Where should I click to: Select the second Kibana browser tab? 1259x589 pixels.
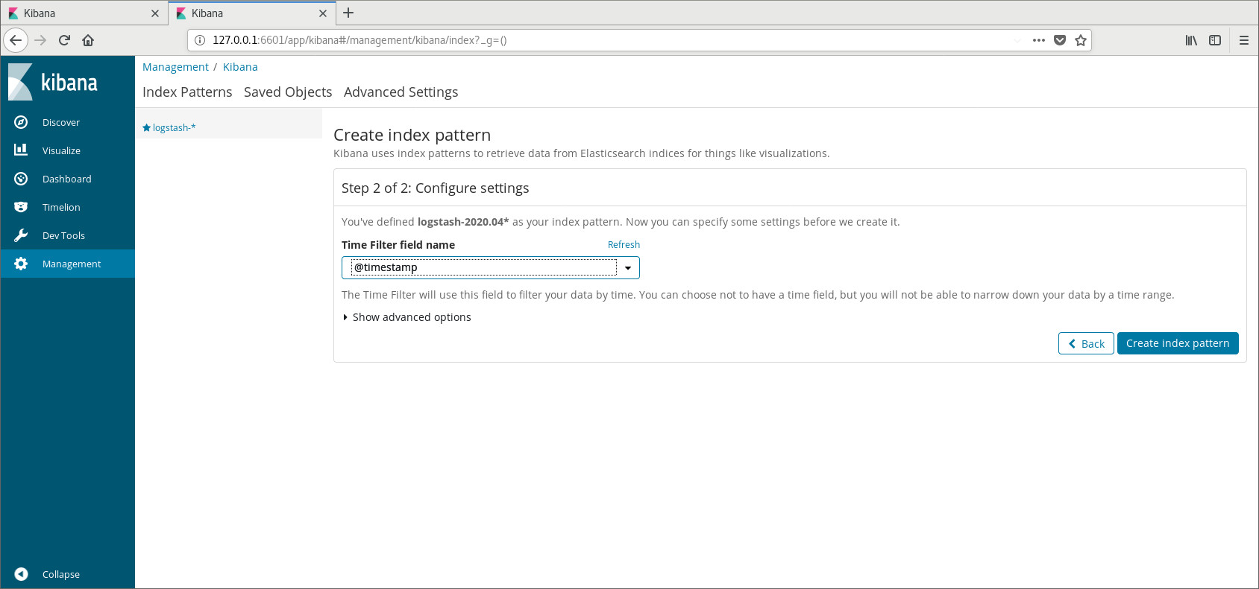pos(251,13)
